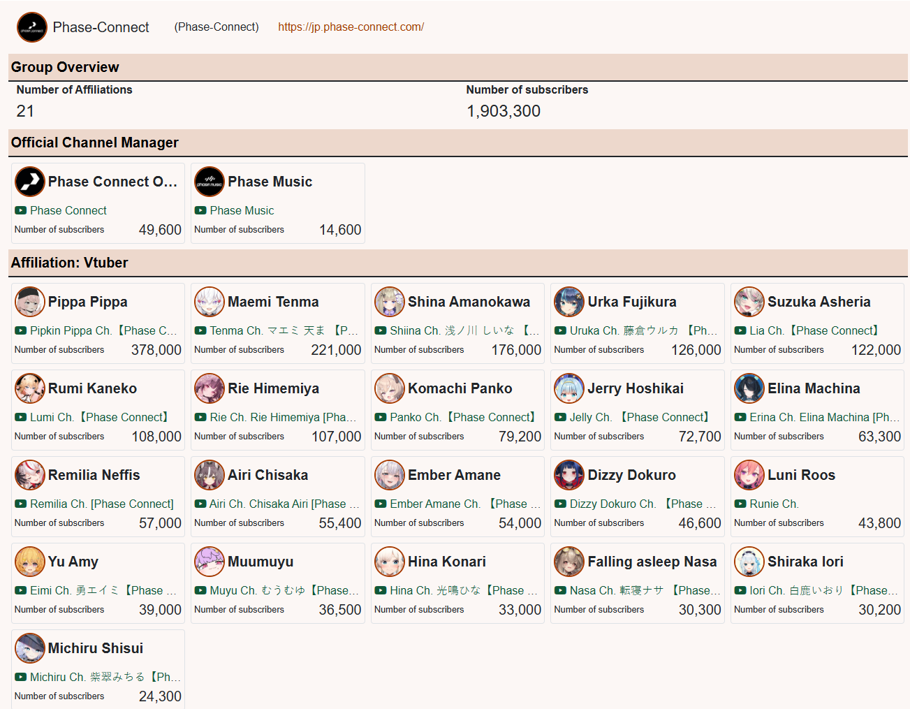Open the Iori Ch. channel link
This screenshot has width=910, height=709.
coord(824,590)
